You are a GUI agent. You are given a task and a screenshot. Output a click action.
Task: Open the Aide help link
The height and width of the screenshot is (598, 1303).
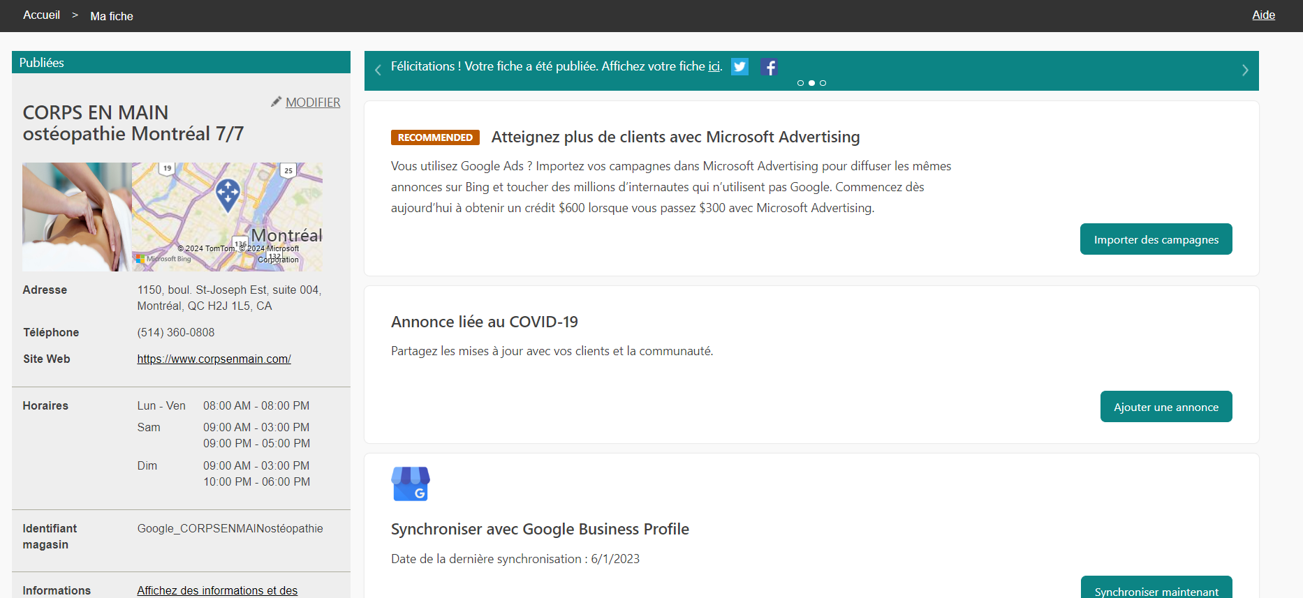(x=1263, y=15)
